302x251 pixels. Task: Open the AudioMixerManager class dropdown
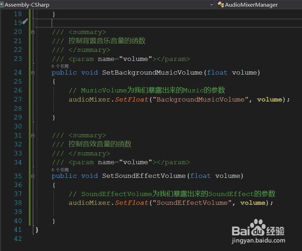pyautogui.click(x=259, y=5)
